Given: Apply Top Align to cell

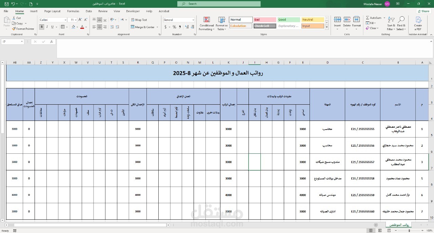Looking at the screenshot, I should 93,20.
